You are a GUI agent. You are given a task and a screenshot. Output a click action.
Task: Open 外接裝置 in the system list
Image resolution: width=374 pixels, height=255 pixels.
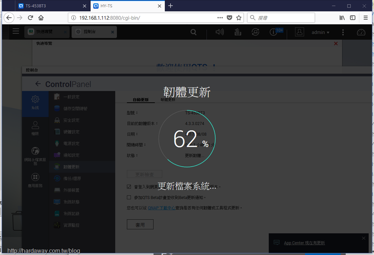click(x=82, y=190)
